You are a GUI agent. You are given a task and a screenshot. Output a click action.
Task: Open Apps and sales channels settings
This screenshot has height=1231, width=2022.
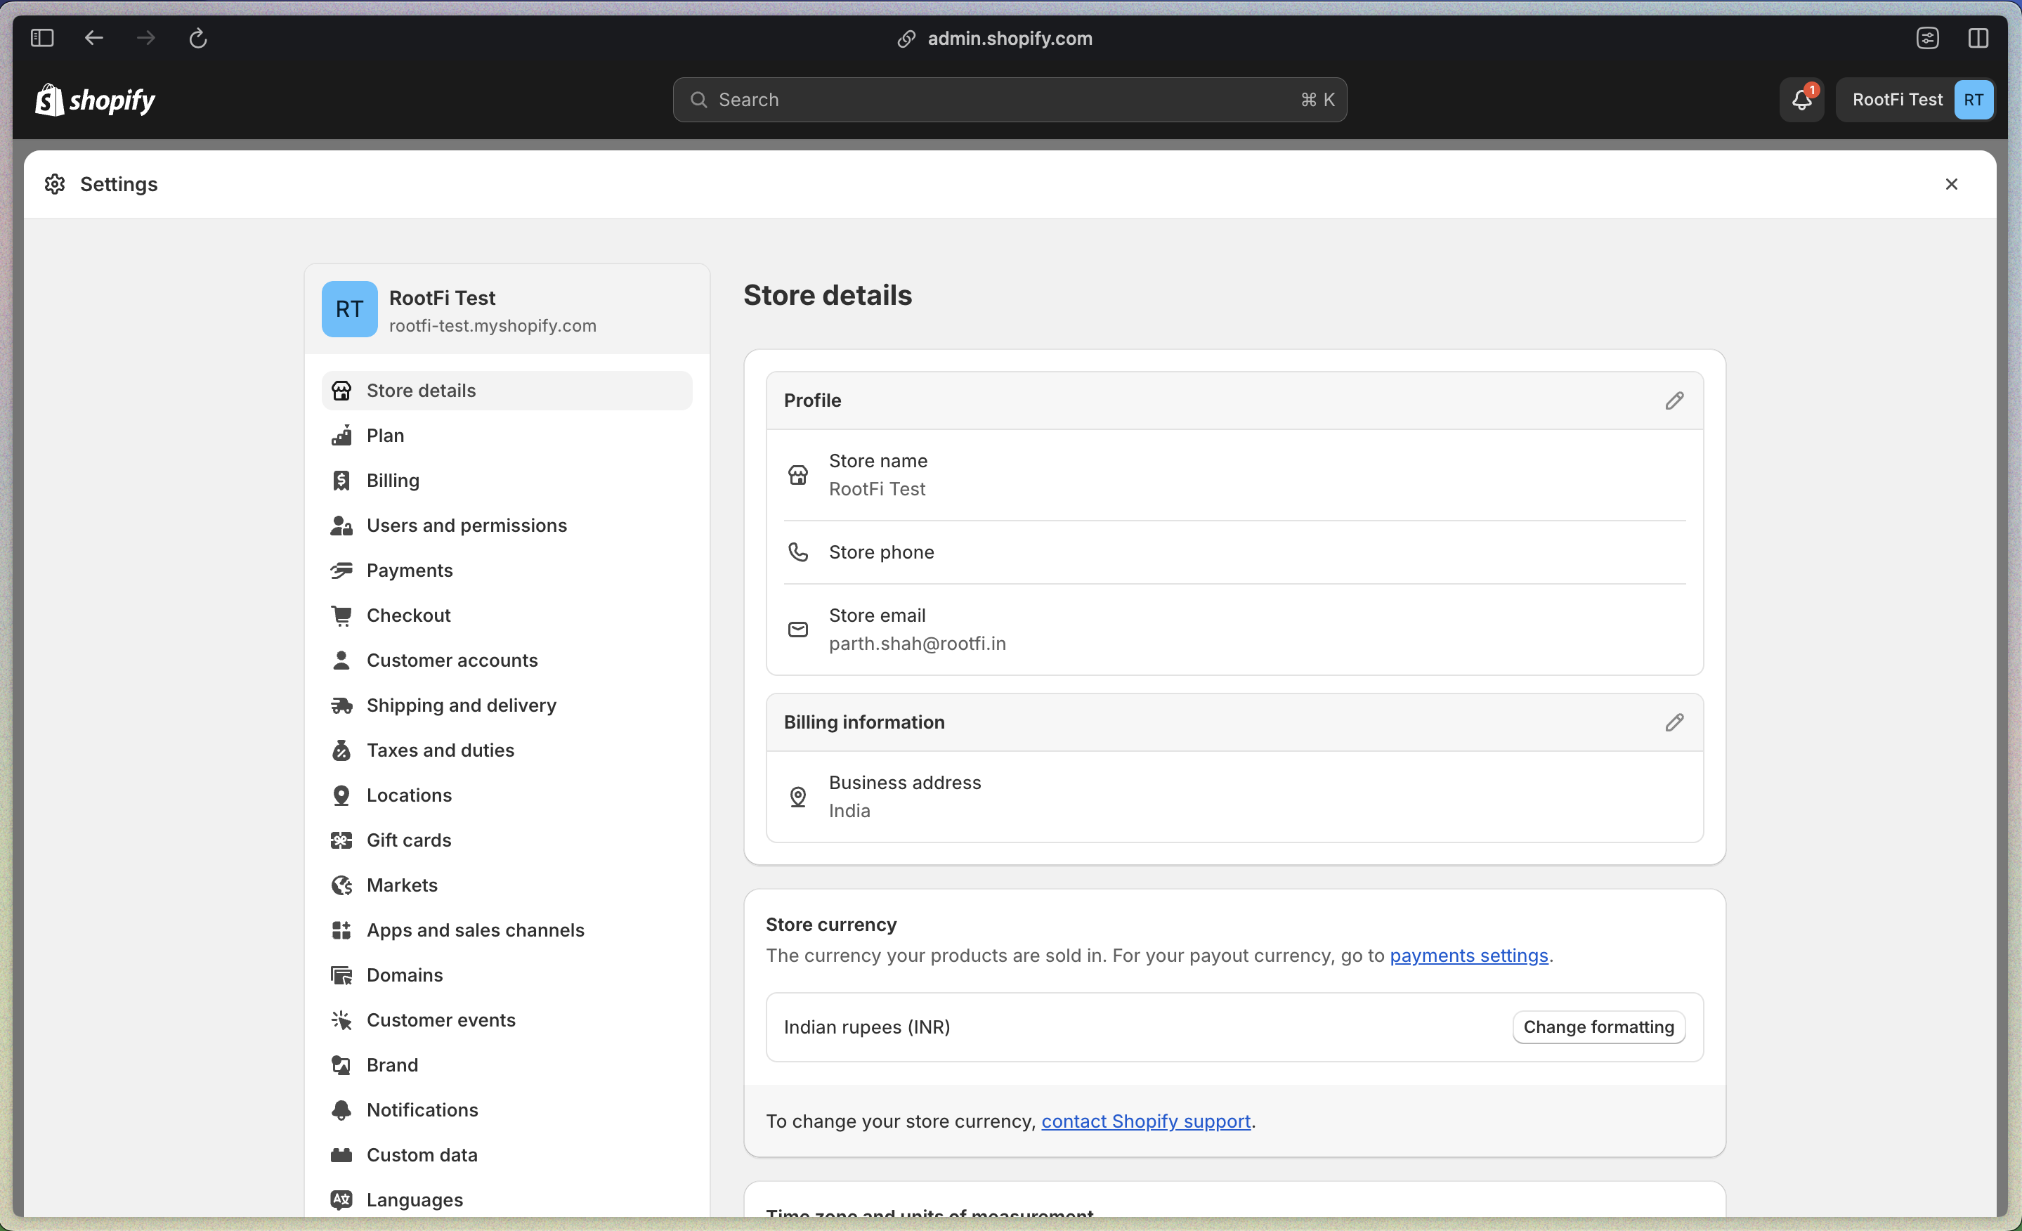(475, 930)
